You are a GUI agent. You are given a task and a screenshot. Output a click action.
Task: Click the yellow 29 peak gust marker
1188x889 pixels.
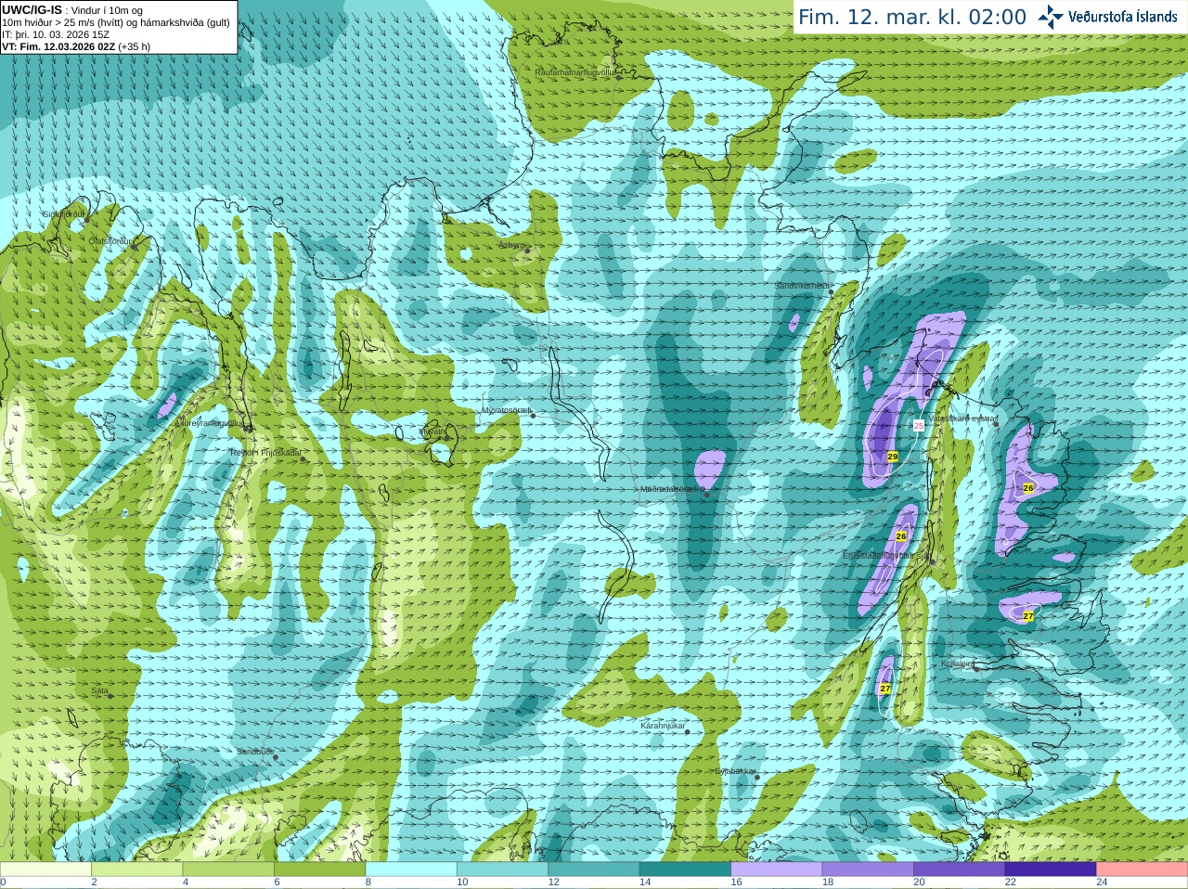pyautogui.click(x=893, y=457)
